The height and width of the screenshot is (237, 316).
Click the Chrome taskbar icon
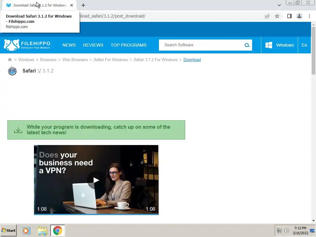pyautogui.click(x=58, y=231)
